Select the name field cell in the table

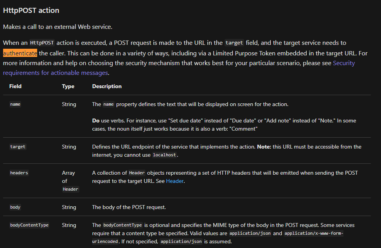(15, 105)
